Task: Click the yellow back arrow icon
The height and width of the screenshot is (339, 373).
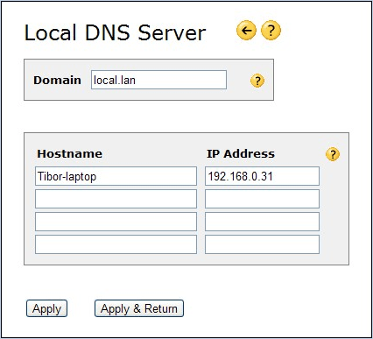Action: [246, 30]
